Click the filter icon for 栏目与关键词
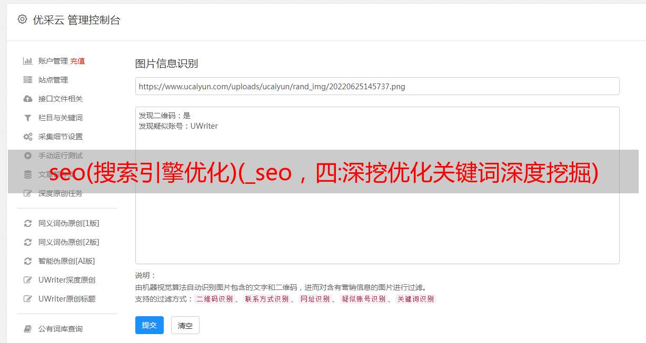Screen dimensions: 646x343 [28, 118]
